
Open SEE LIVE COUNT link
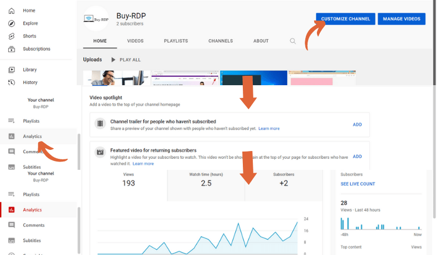(357, 184)
